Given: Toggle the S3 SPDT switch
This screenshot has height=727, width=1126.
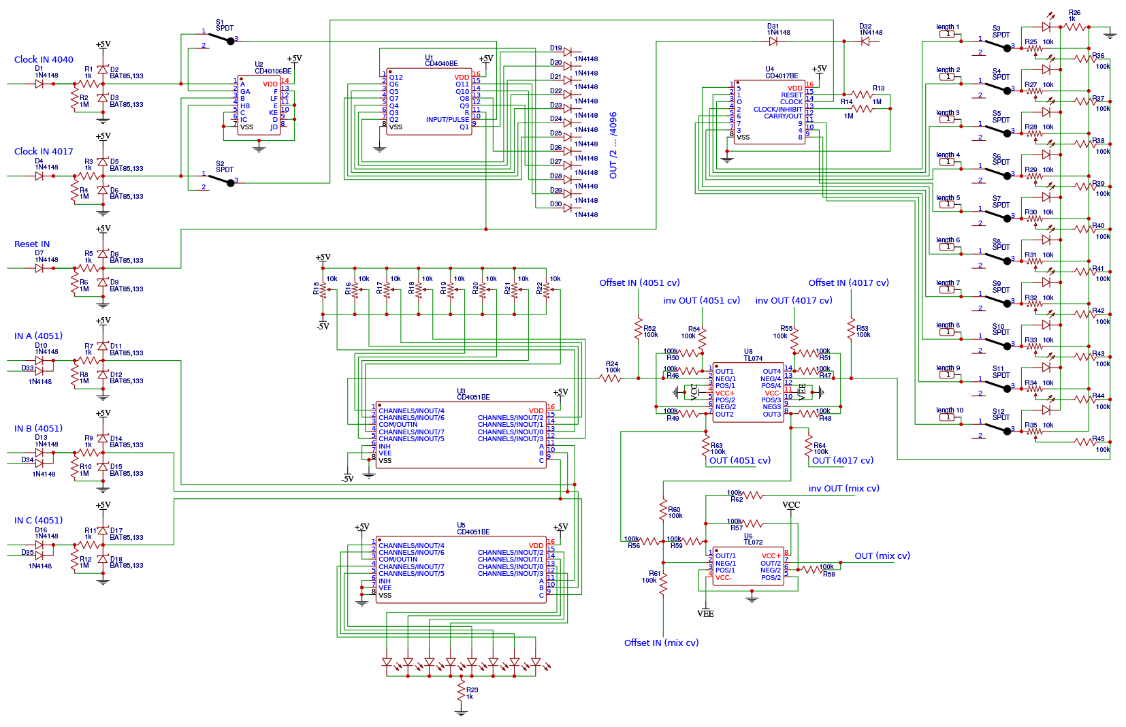Looking at the screenshot, I should [x=997, y=44].
